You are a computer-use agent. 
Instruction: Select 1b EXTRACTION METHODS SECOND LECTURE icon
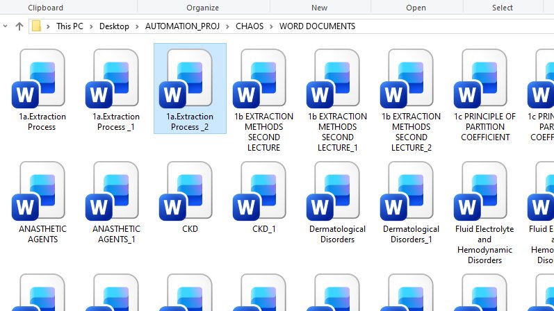coord(260,78)
